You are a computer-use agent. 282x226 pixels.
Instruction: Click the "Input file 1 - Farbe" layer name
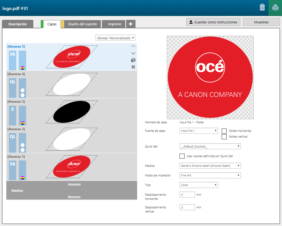point(191,122)
